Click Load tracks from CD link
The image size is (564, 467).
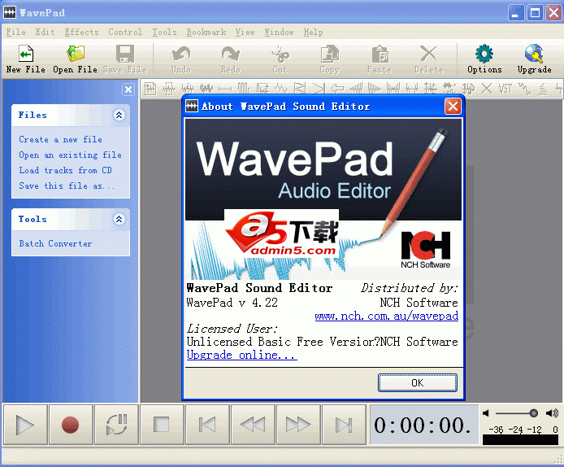[x=66, y=170]
